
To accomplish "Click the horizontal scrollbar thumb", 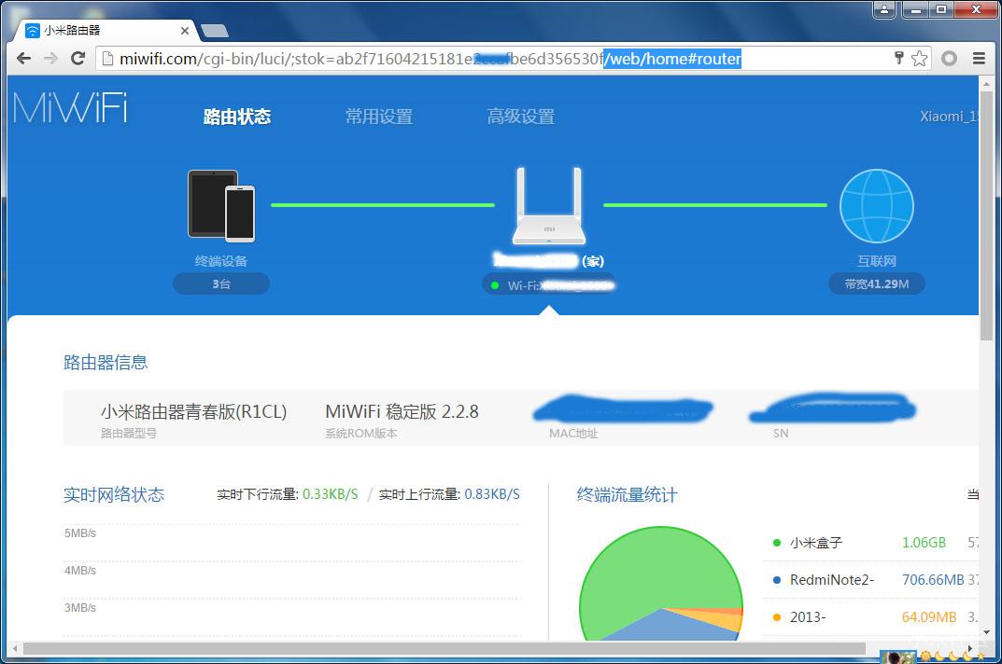I will (445, 649).
